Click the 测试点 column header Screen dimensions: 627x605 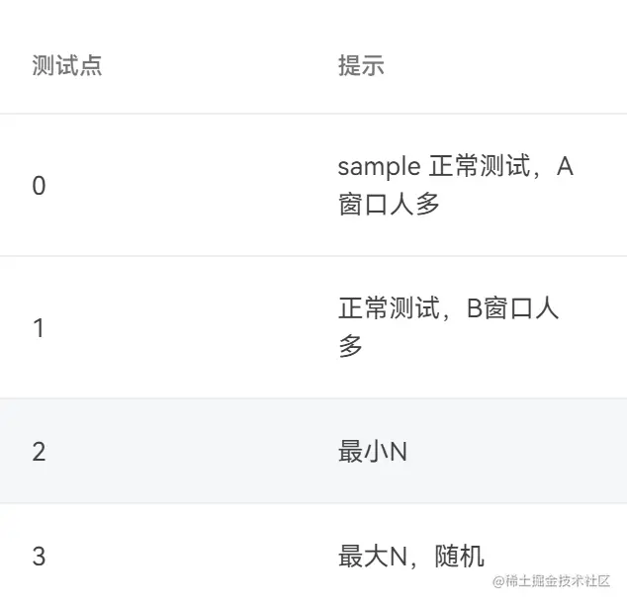tap(67, 66)
